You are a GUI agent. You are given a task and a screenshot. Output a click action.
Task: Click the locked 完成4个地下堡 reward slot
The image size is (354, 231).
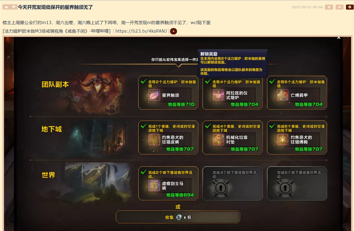point(233,183)
